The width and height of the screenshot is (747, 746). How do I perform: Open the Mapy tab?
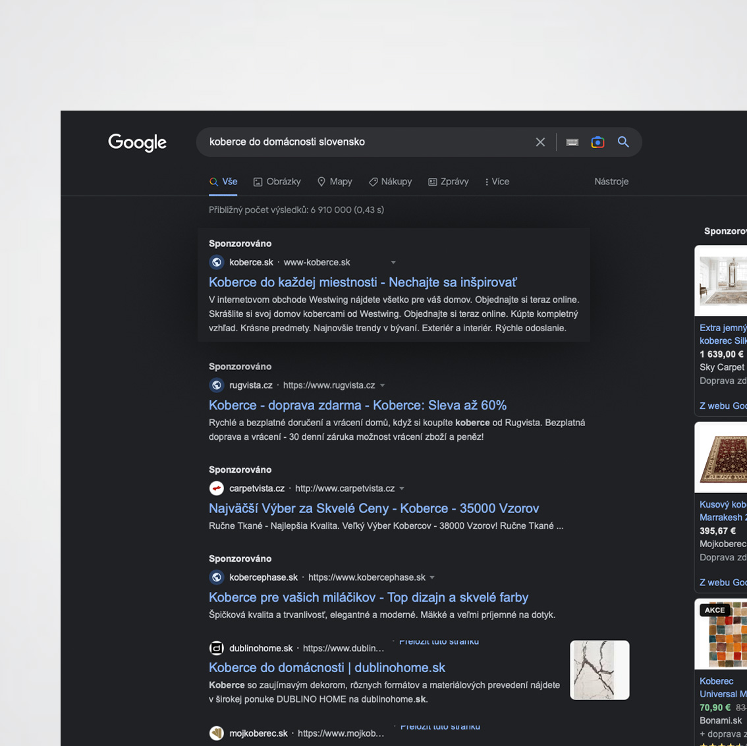click(335, 181)
